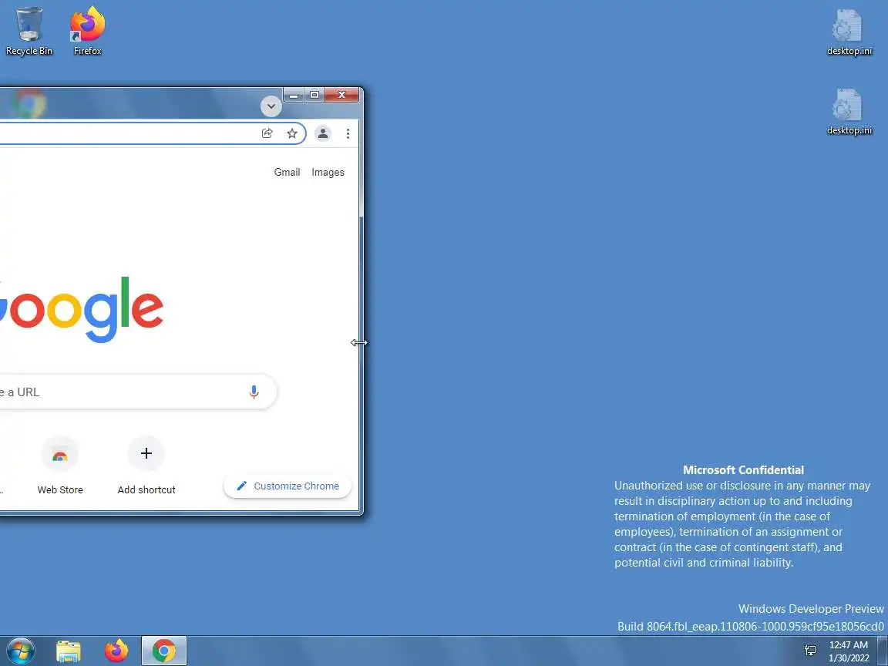
Task: Bookmark this tab with star icon
Action: pyautogui.click(x=291, y=133)
